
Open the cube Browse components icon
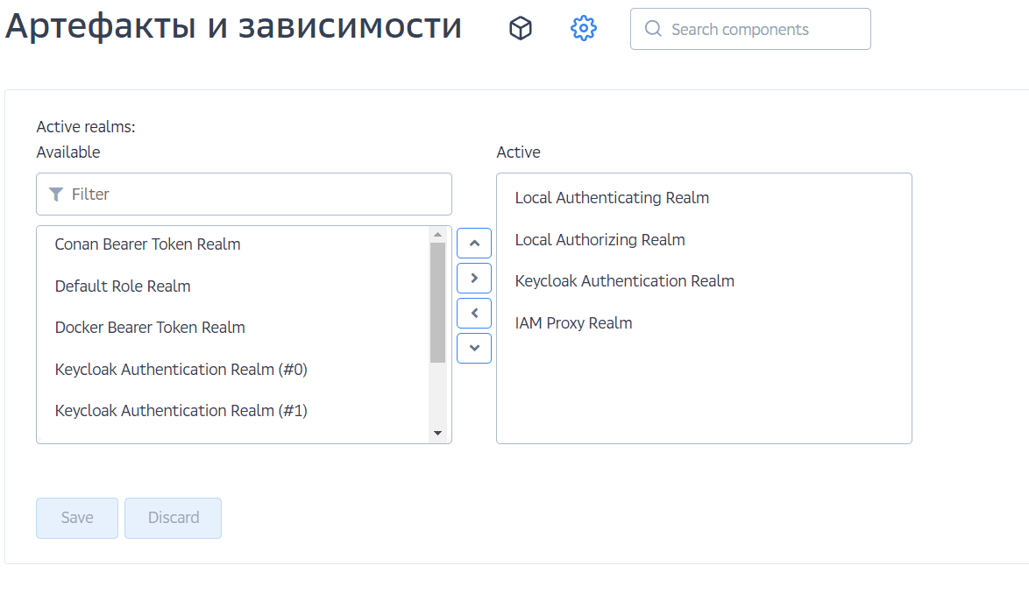point(521,29)
